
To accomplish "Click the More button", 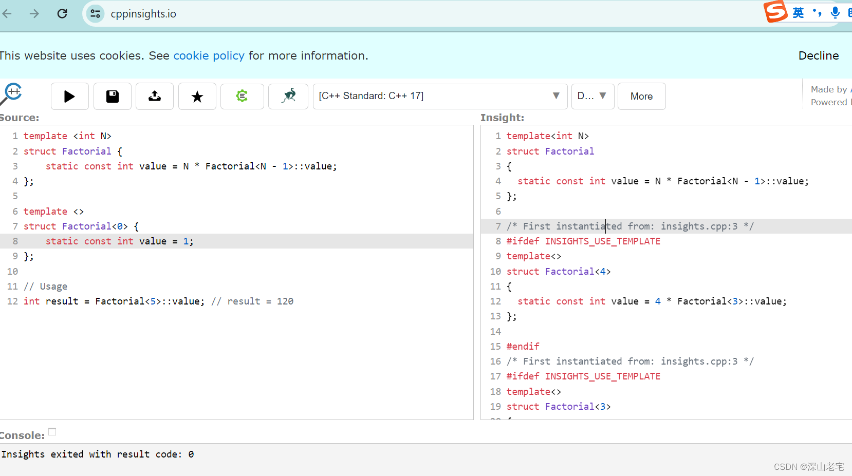I will coord(641,96).
